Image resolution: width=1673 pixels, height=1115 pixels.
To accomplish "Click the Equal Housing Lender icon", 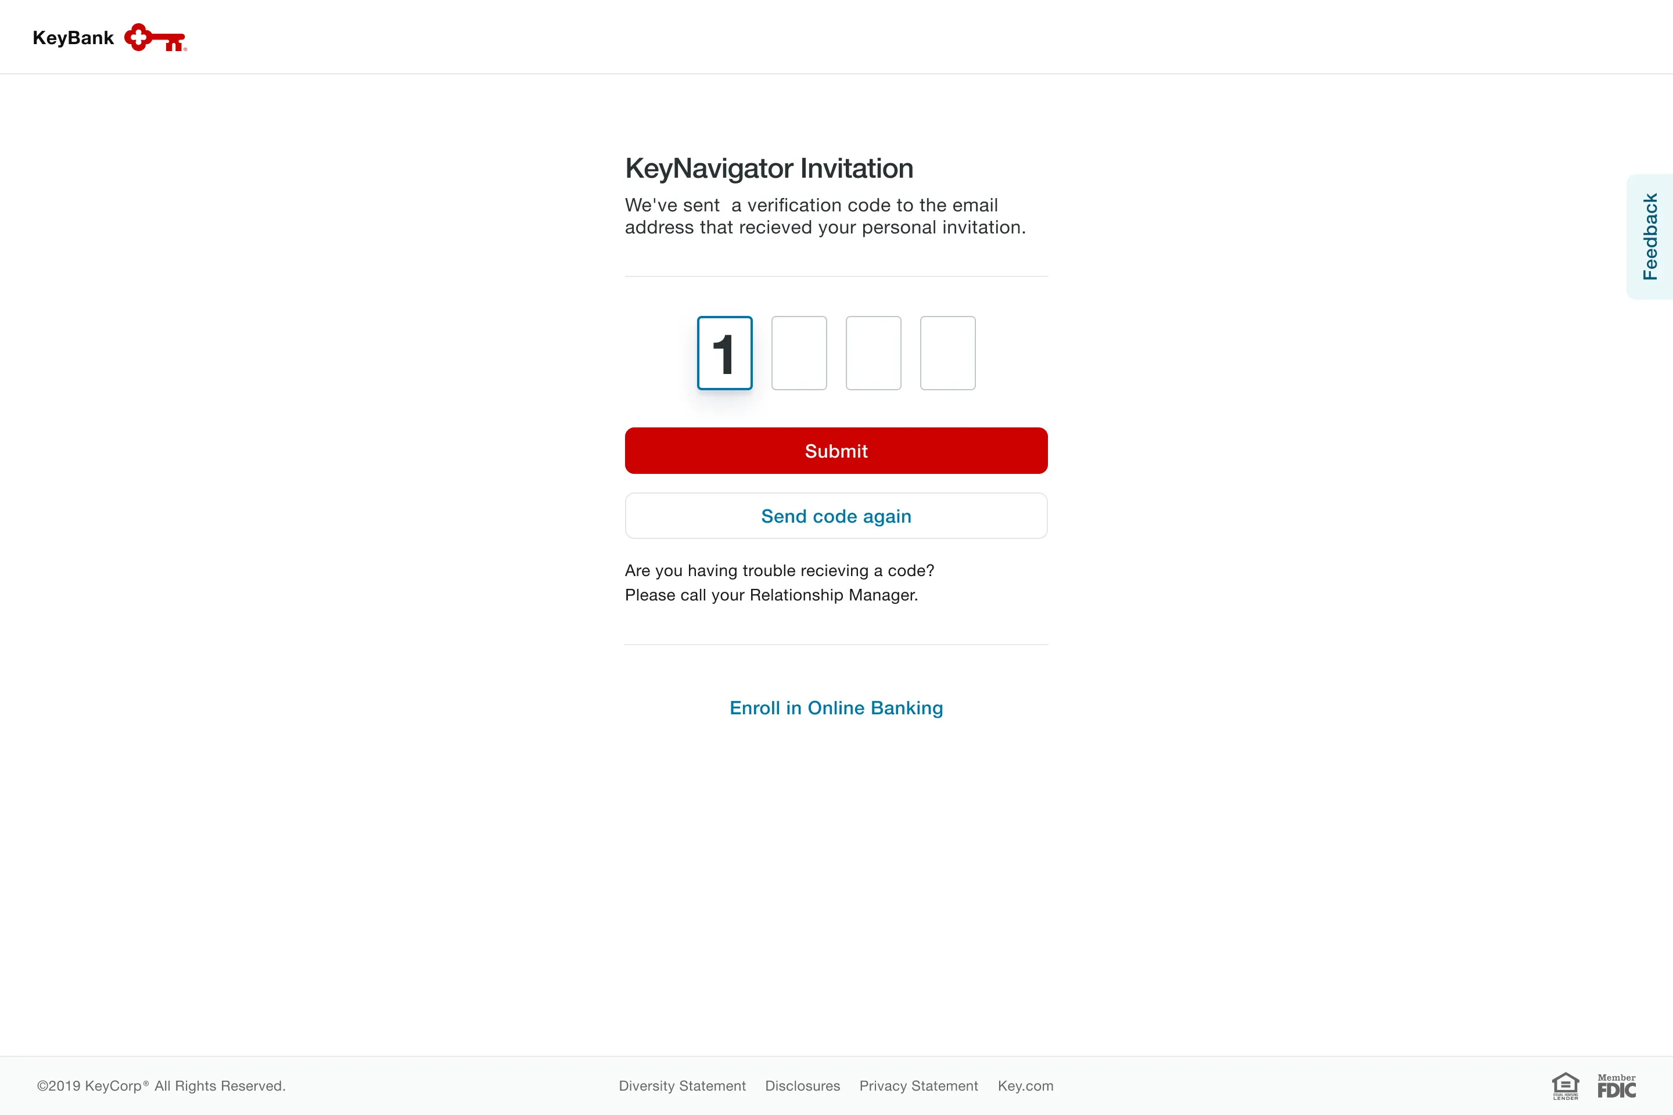I will [x=1565, y=1086].
